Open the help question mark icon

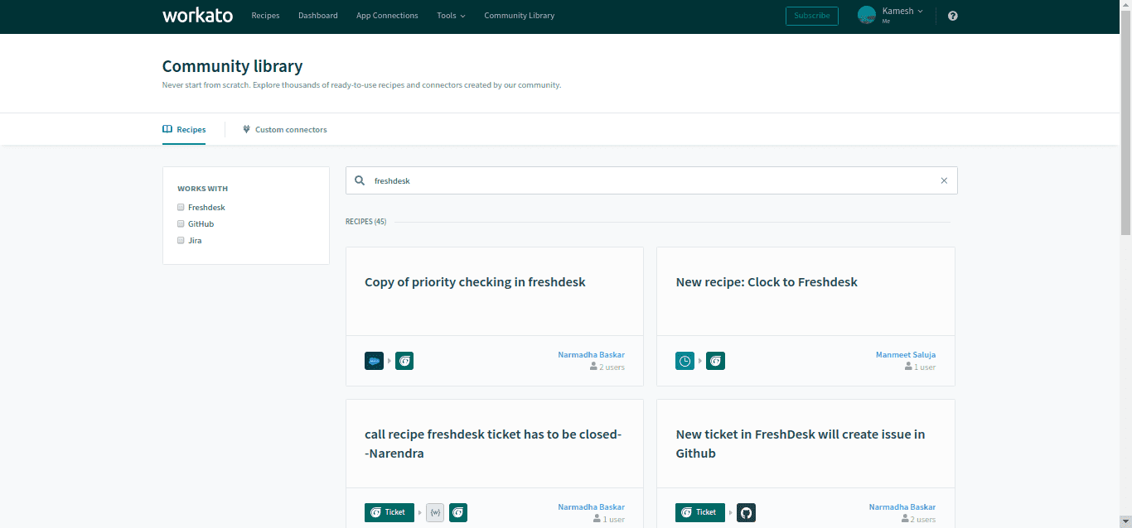click(952, 15)
